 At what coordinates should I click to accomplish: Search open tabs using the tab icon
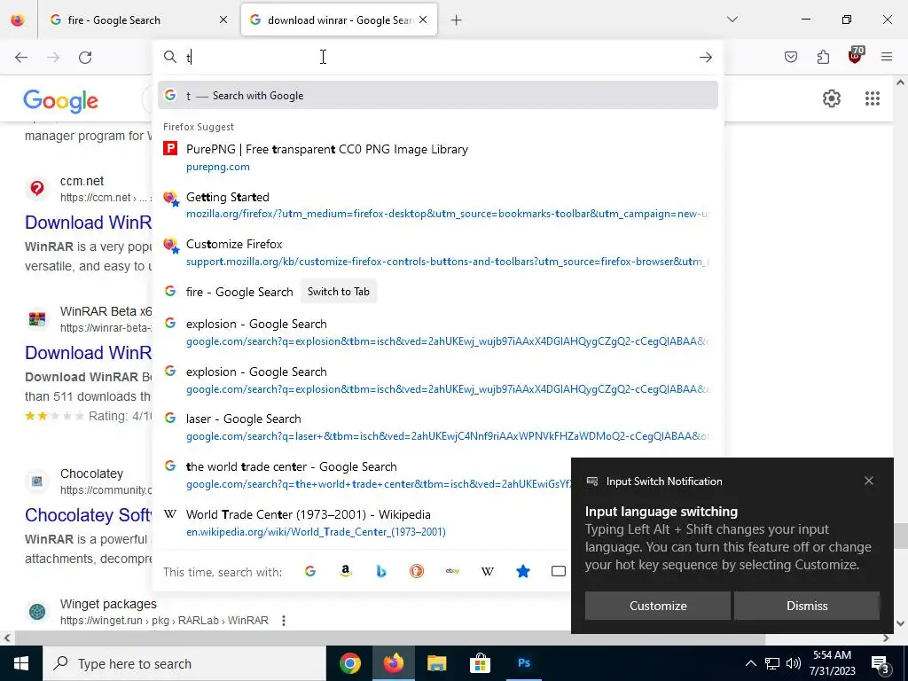pos(559,572)
